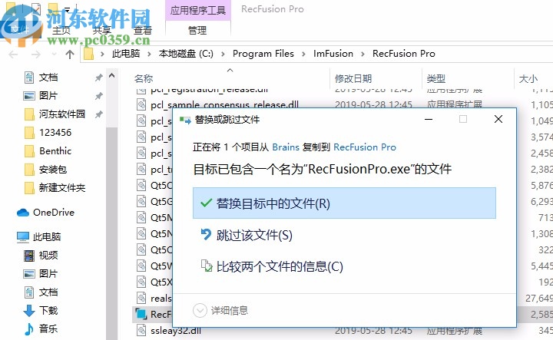Open the Brains source folder link

point(286,147)
